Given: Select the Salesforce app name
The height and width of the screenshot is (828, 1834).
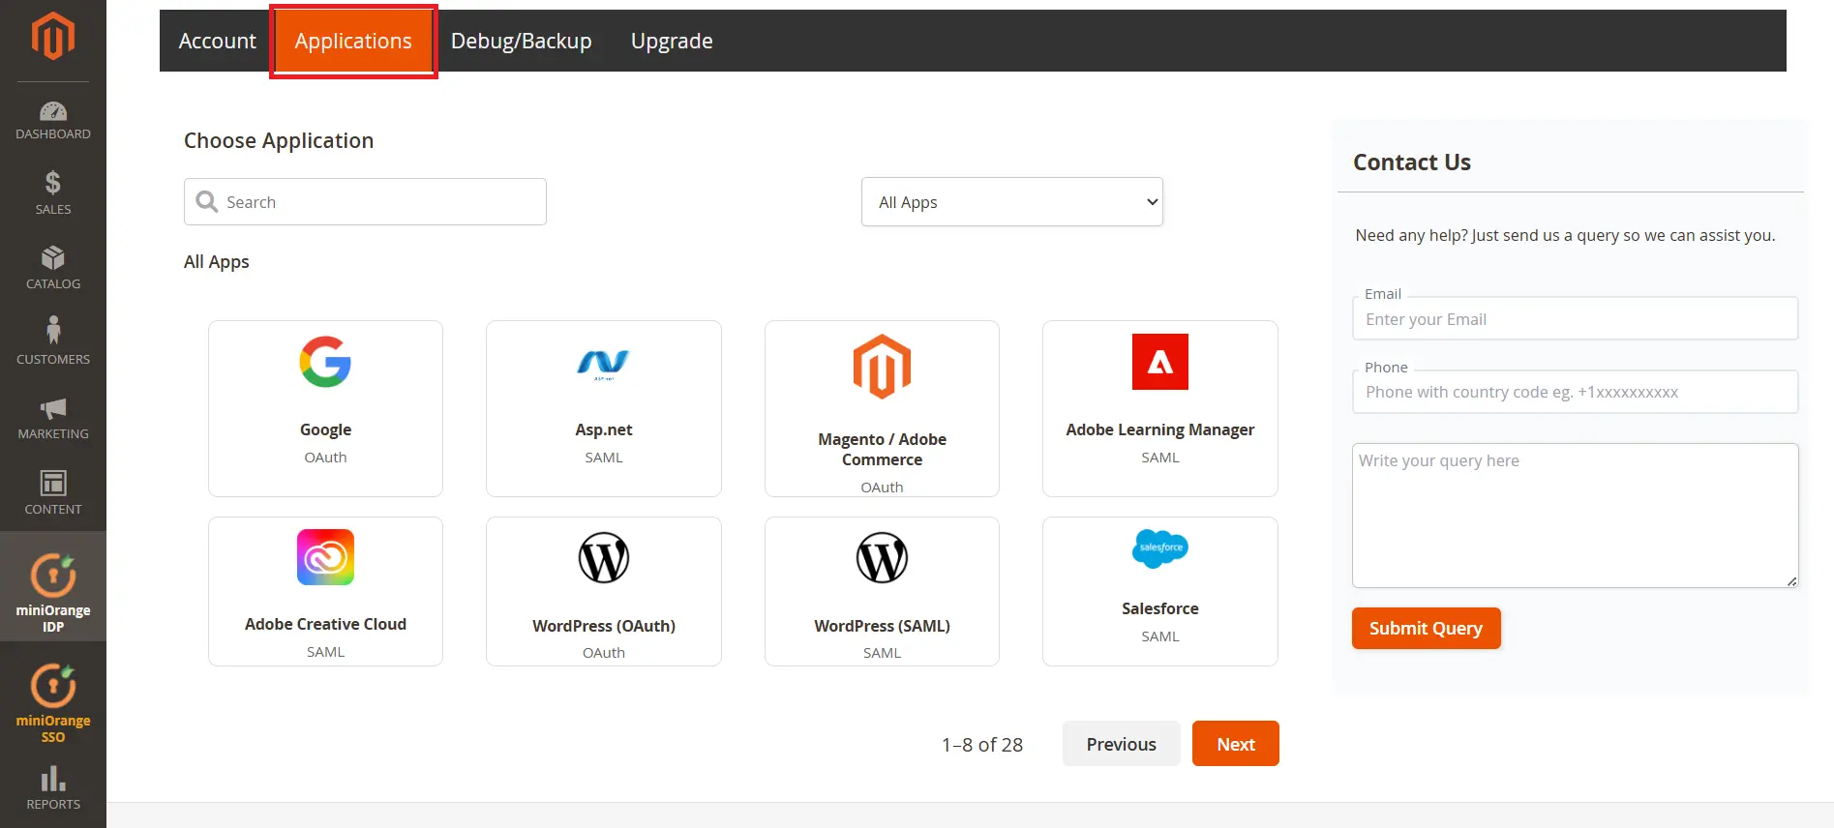Looking at the screenshot, I should click(x=1160, y=608).
